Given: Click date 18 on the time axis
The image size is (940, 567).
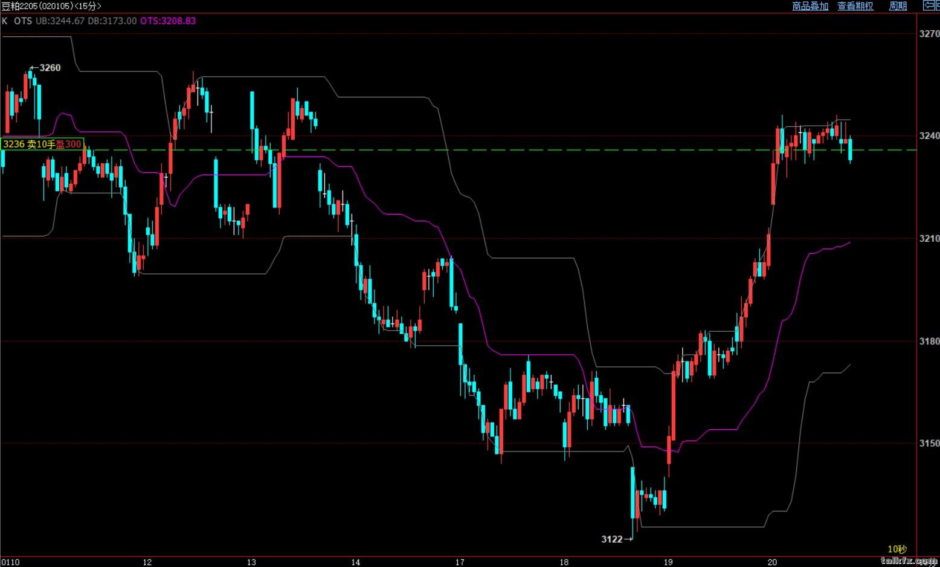Looking at the screenshot, I should coord(564,562).
